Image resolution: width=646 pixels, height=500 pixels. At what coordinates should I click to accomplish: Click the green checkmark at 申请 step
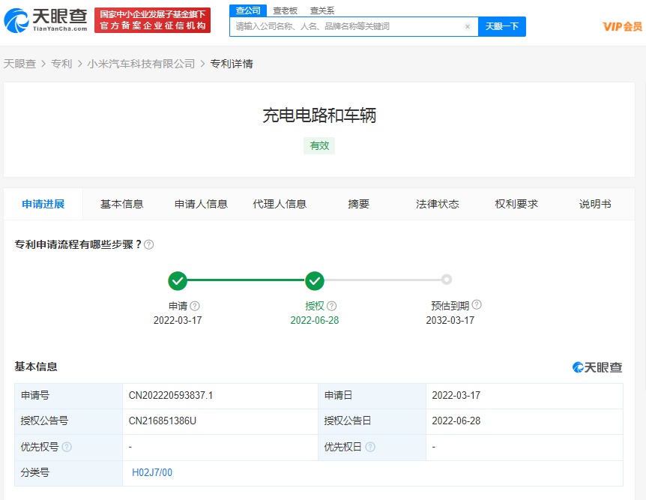pos(178,280)
